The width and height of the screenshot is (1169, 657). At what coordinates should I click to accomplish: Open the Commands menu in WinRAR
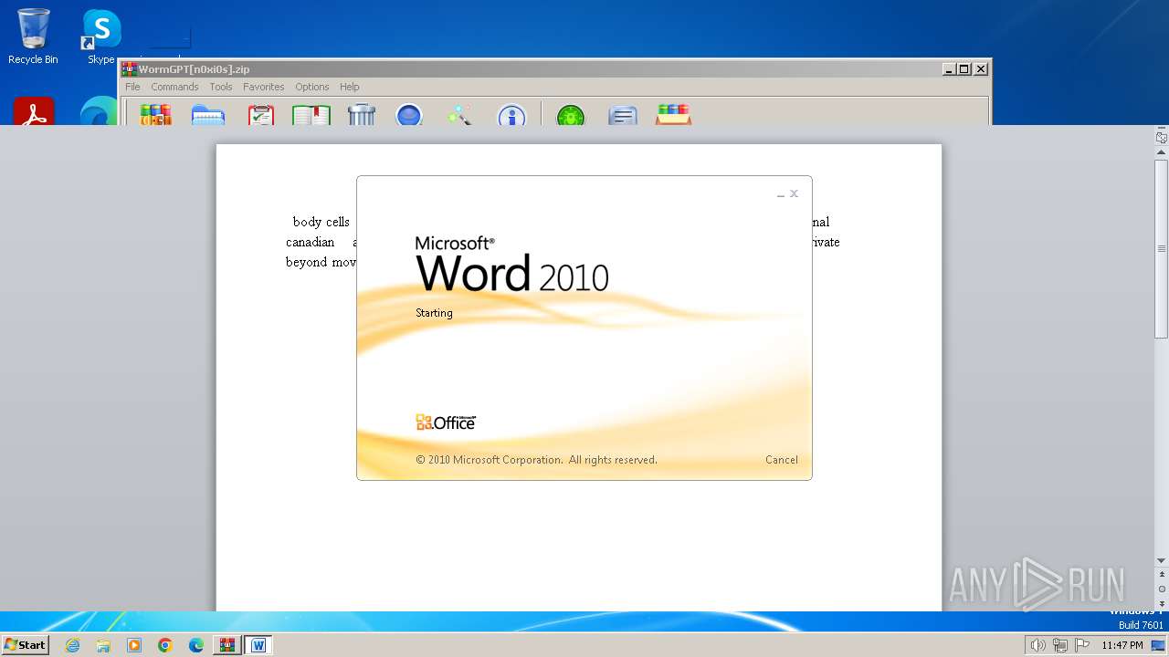(x=174, y=87)
